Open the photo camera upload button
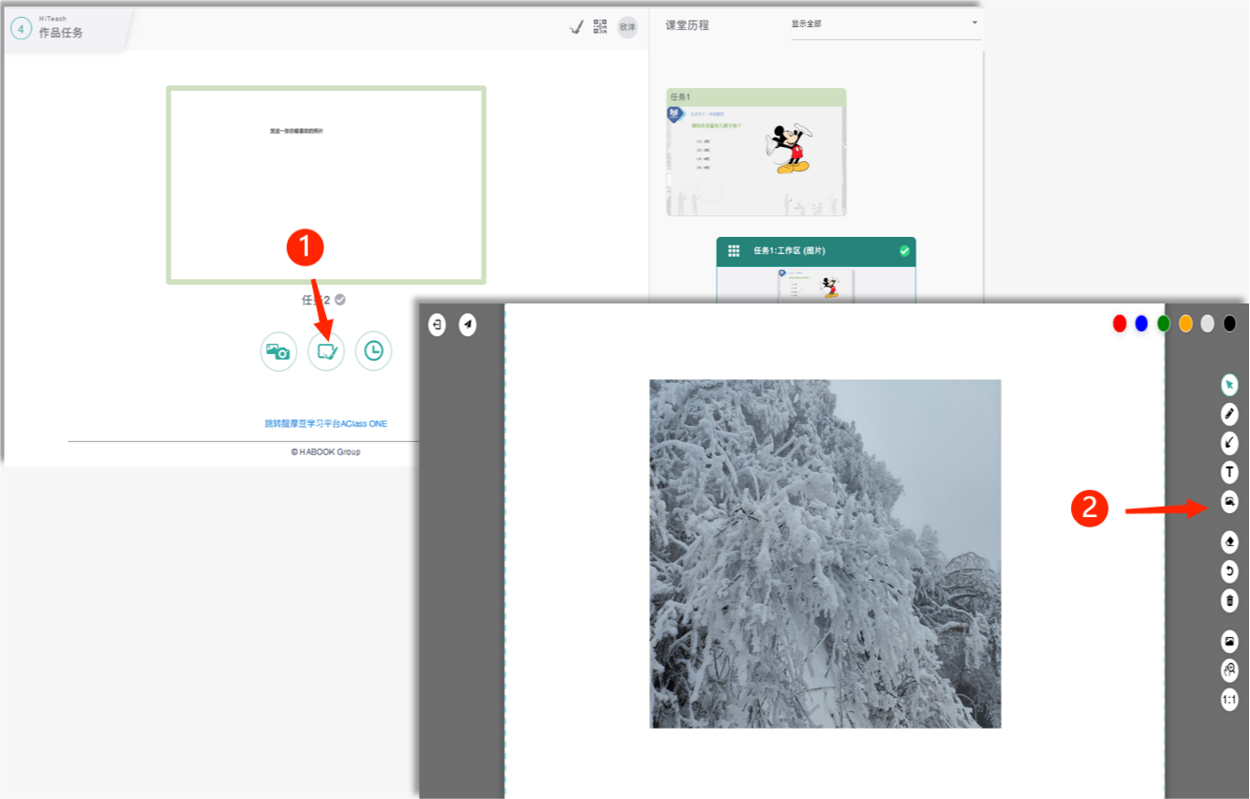 [x=278, y=352]
